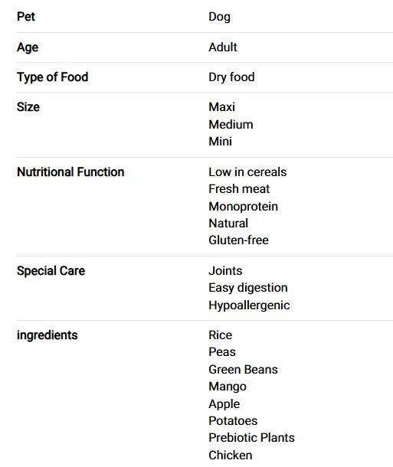Click the 'Green Beans' ingredient

click(x=243, y=370)
